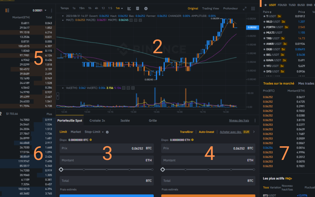Favorite the MULTI/USDT pair star
Screen dimensions: 315x197
[264, 33]
